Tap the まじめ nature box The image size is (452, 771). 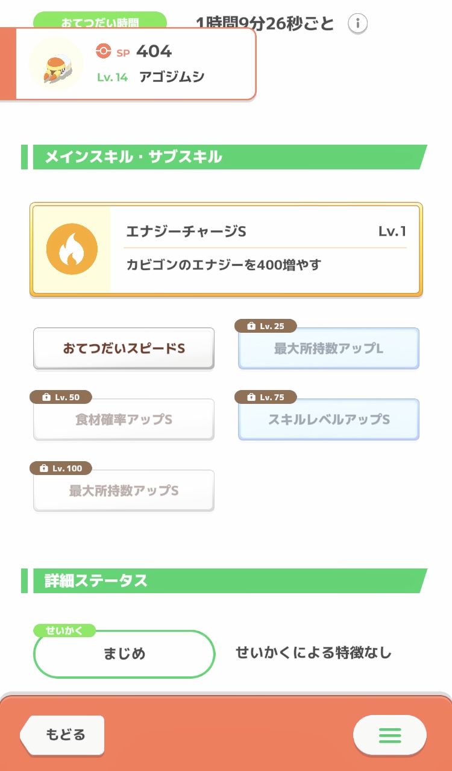pyautogui.click(x=124, y=654)
